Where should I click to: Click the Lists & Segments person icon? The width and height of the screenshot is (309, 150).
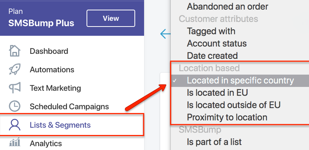coord(15,125)
